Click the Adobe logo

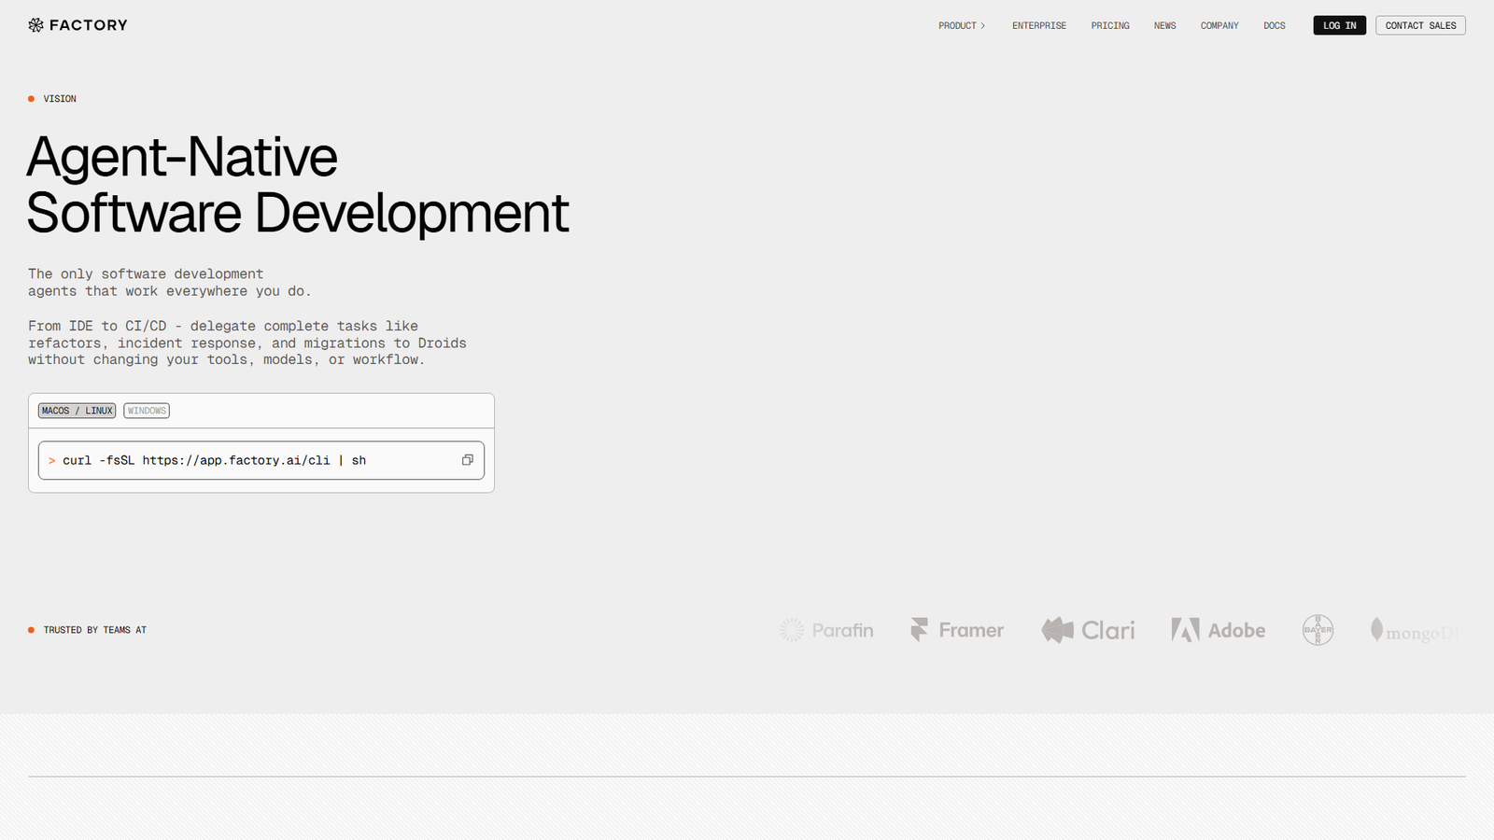[1219, 631]
